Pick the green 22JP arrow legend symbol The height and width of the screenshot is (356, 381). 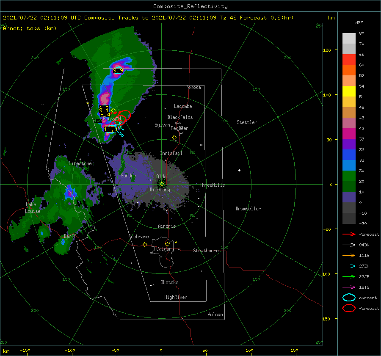coord(349,276)
